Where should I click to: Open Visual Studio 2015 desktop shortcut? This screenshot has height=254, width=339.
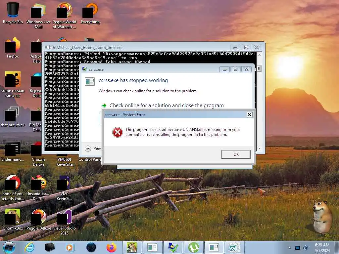click(x=65, y=222)
